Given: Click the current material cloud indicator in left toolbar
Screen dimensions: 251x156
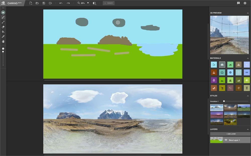Looking at the screenshot, I should click(x=3, y=12).
